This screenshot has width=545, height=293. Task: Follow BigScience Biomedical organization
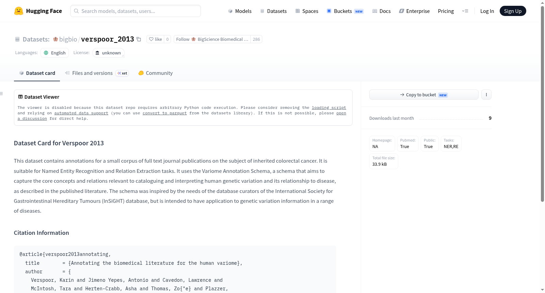pyautogui.click(x=212, y=39)
